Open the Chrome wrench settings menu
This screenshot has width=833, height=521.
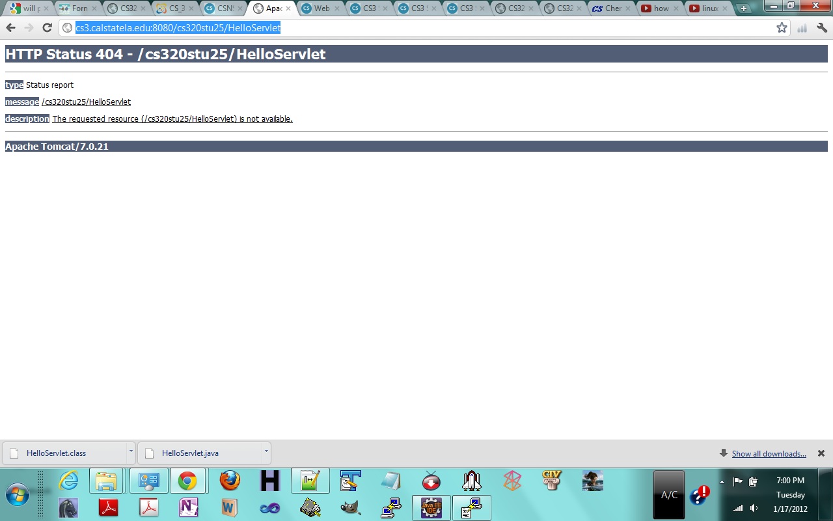(x=822, y=28)
